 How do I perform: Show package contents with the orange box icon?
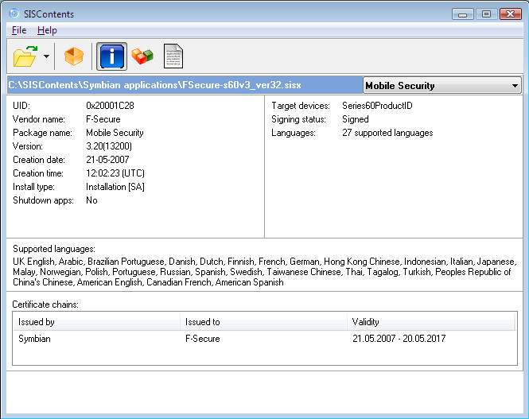(73, 56)
